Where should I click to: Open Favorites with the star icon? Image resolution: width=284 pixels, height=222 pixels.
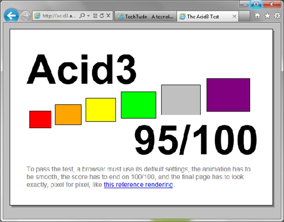[267, 16]
